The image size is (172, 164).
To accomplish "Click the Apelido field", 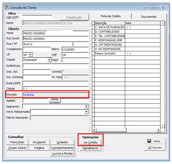I will [35, 101].
